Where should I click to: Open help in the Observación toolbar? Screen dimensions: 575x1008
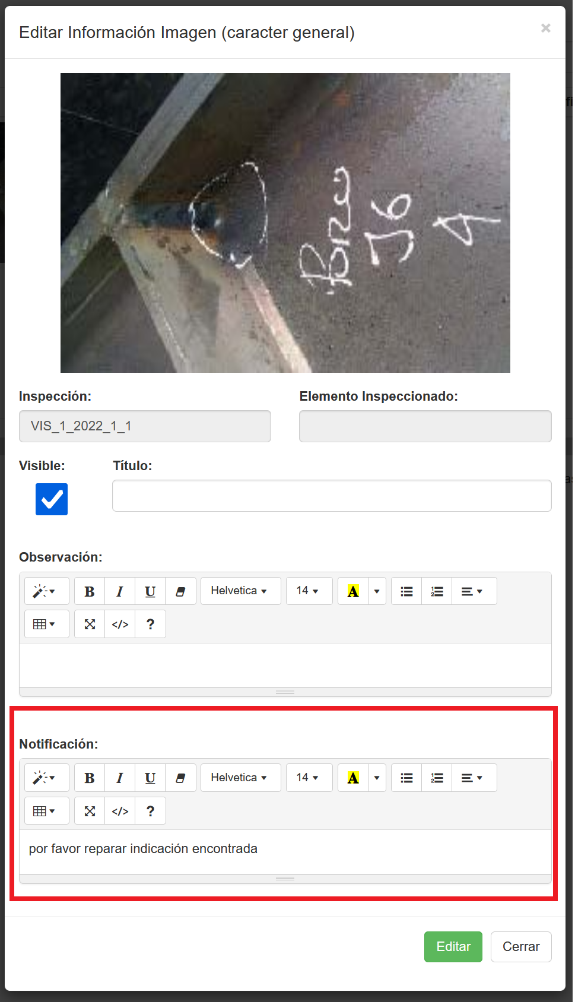(x=150, y=625)
